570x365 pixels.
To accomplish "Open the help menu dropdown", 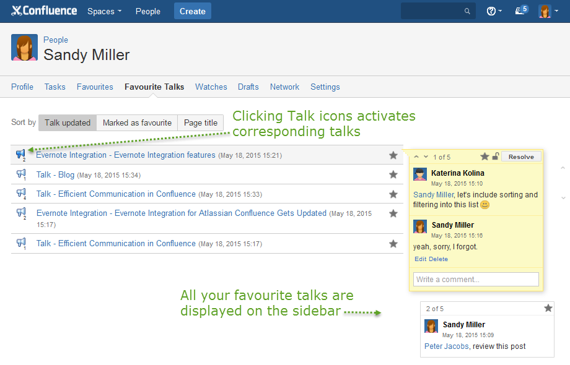I will [494, 11].
